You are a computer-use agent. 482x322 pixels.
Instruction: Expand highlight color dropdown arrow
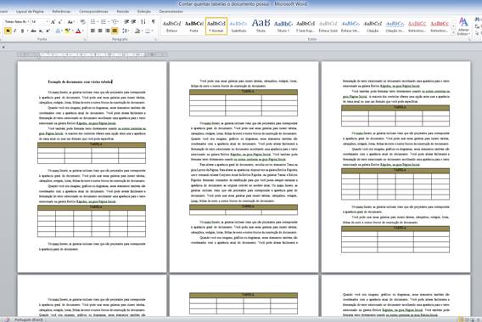point(72,31)
